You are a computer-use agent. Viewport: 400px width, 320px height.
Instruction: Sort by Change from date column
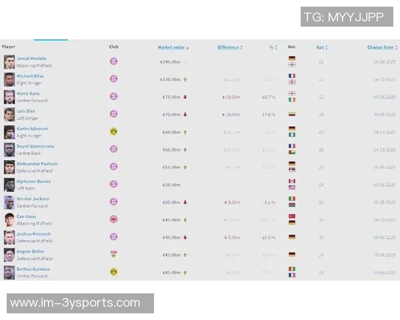(381, 47)
